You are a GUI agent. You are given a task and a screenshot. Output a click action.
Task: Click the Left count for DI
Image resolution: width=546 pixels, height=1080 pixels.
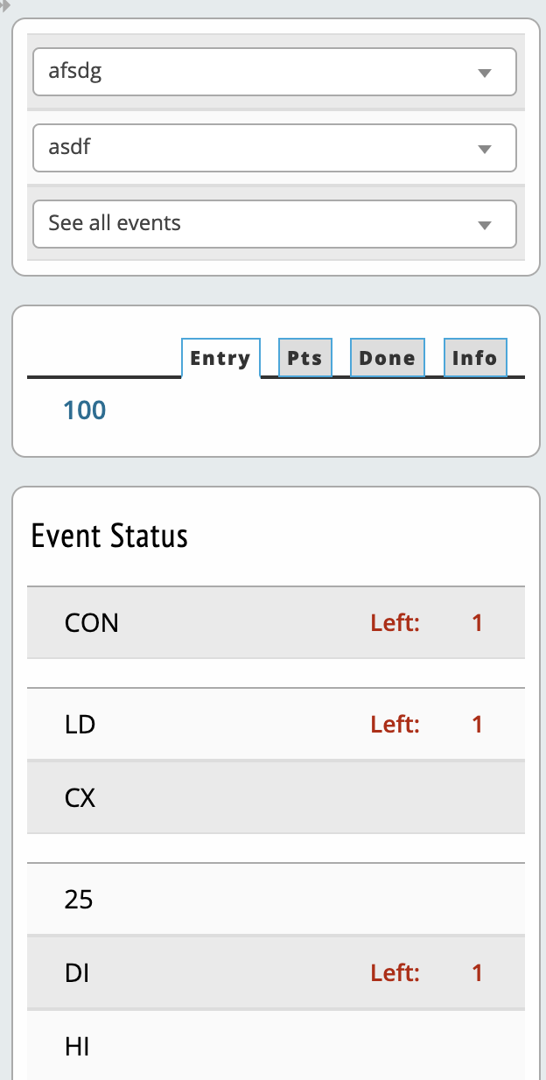[477, 973]
